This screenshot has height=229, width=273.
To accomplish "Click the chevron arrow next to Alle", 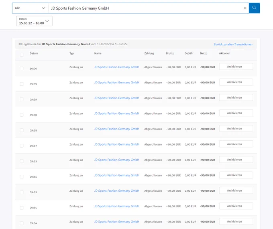I will [x=43, y=8].
